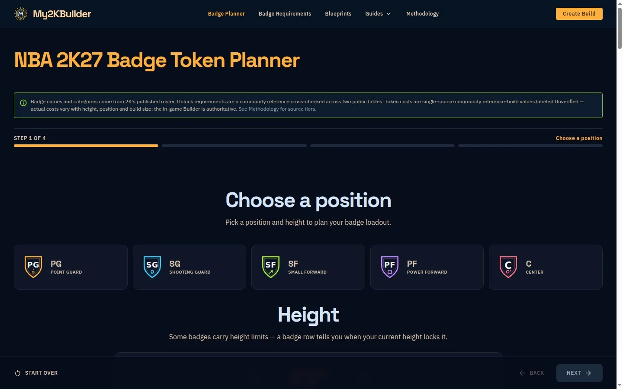The image size is (623, 389).
Task: Click the second step progress bar segment
Action: [x=234, y=146]
